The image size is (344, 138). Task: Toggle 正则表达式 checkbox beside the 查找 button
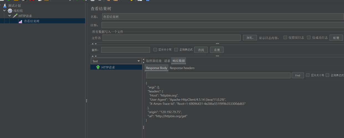click(x=176, y=50)
